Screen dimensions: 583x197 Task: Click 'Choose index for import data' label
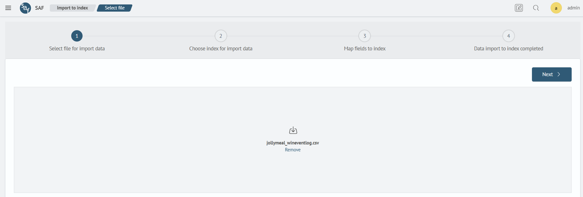[221, 48]
